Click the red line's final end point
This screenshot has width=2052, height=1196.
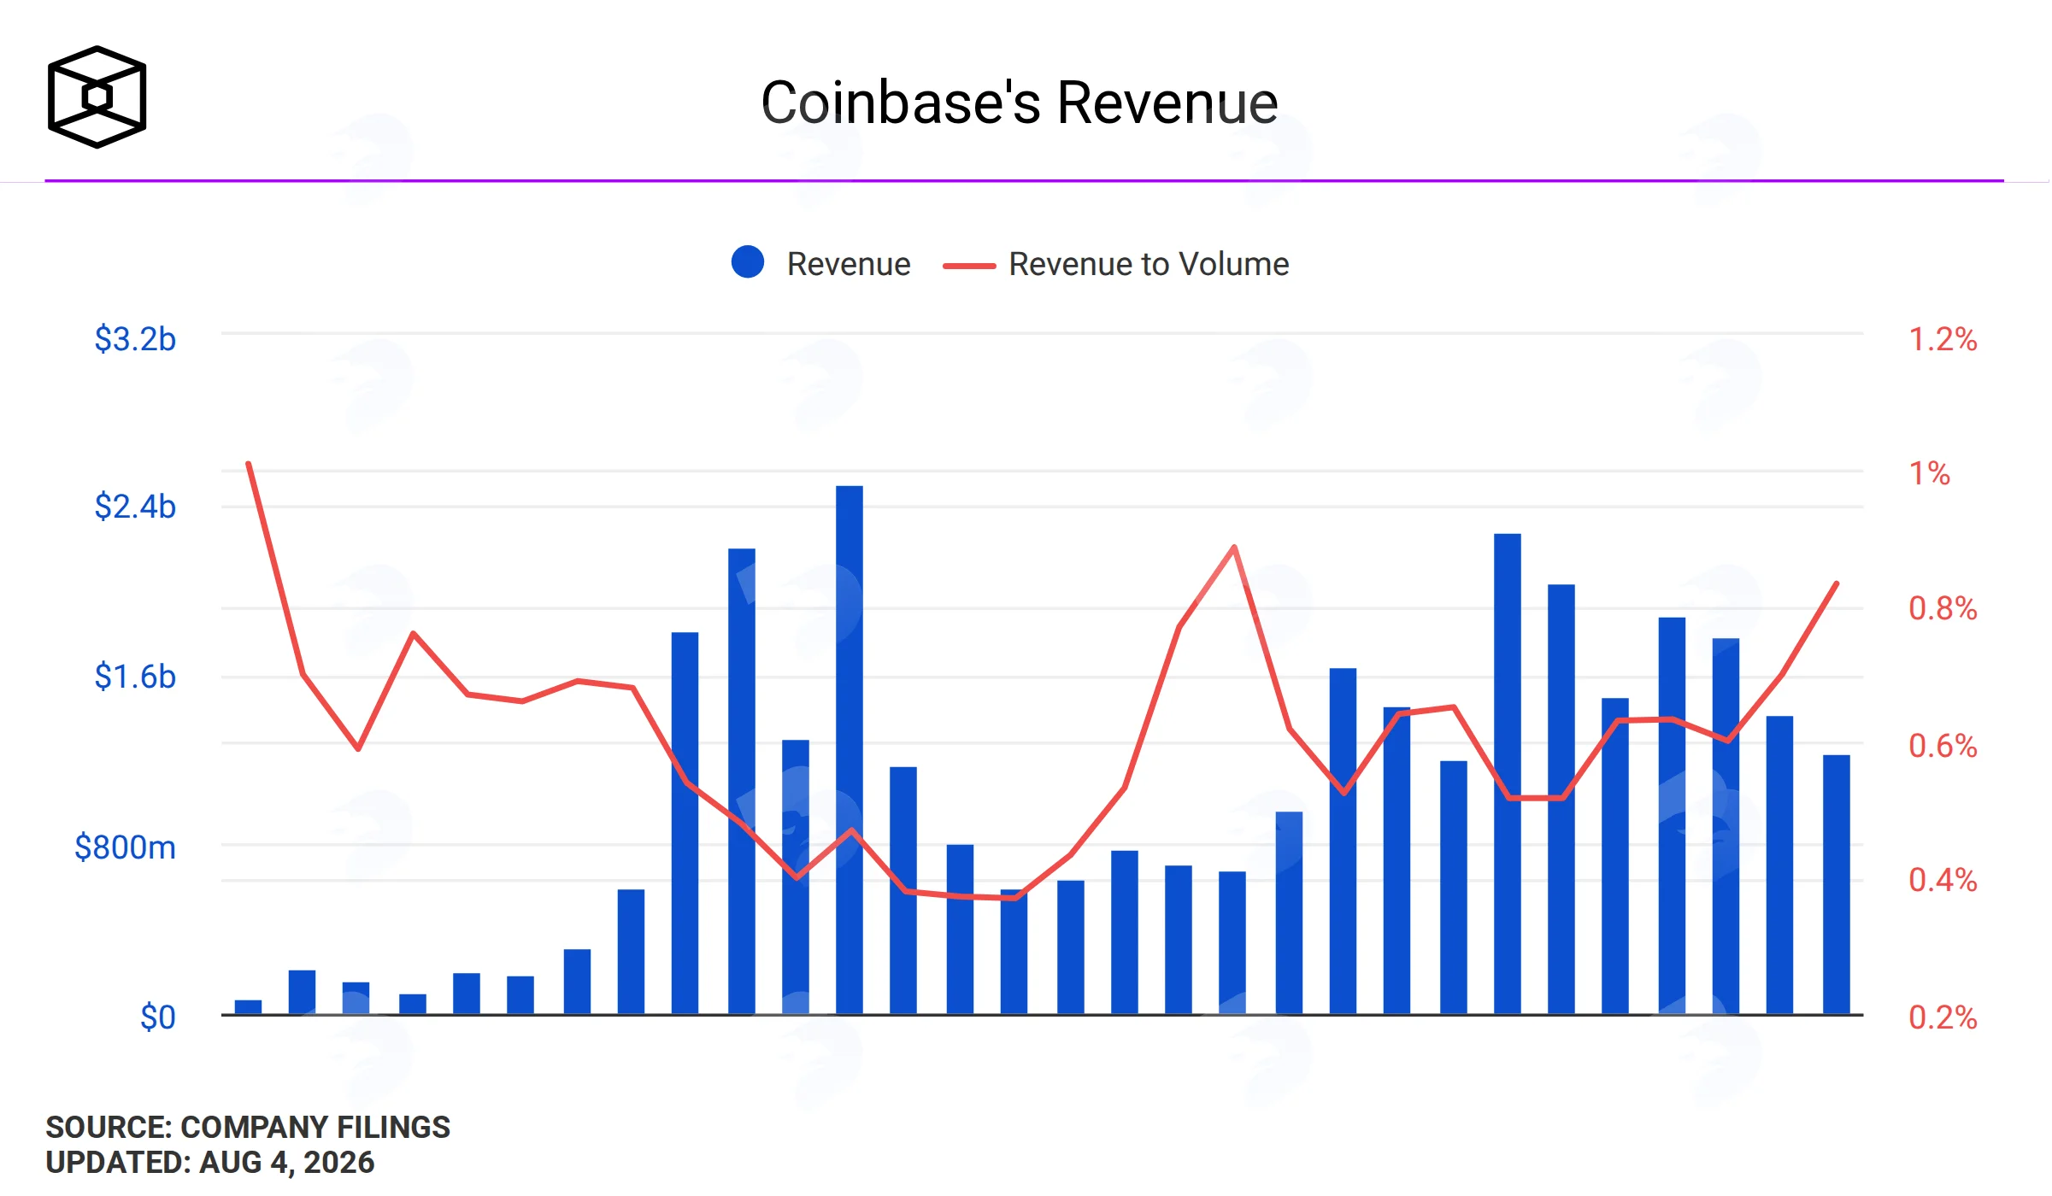(x=1837, y=583)
